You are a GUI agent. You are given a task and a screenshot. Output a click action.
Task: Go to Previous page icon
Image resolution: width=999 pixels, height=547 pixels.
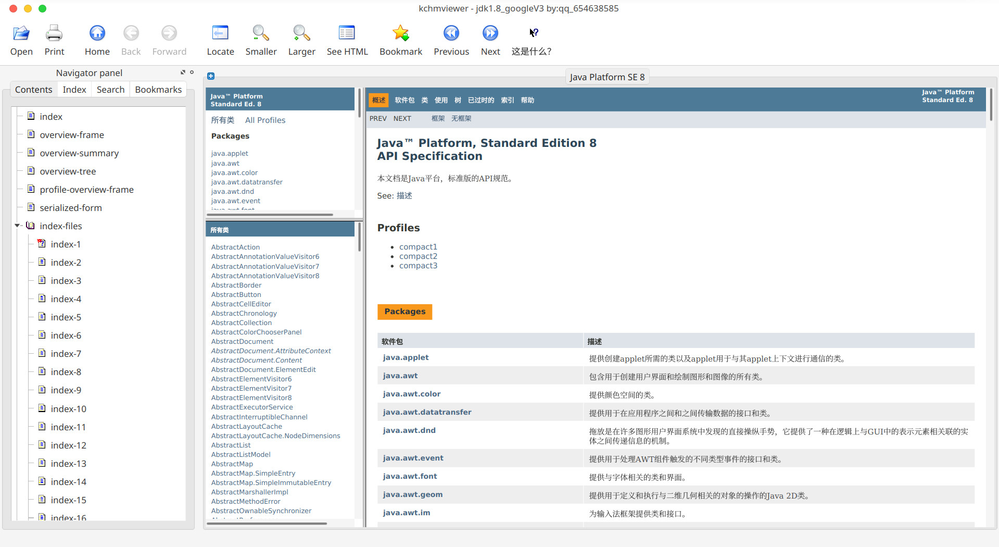tap(451, 33)
